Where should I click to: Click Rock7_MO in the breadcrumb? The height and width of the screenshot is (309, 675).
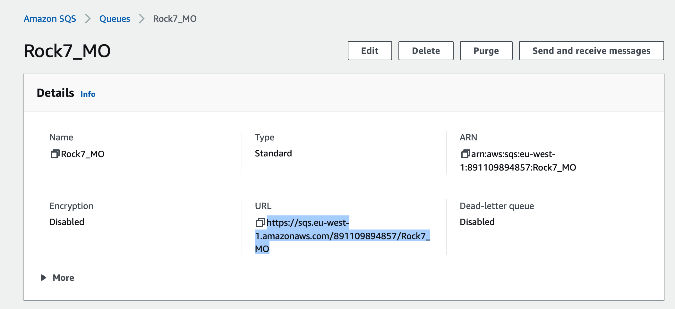point(175,19)
